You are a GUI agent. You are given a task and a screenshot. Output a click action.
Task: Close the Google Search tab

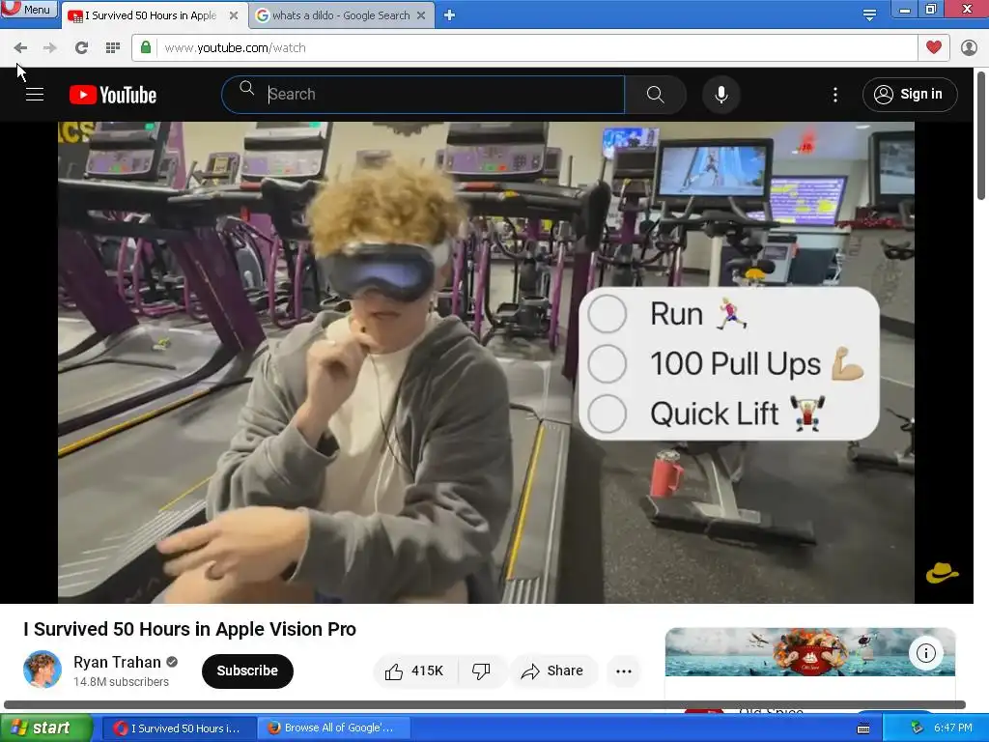coord(421,15)
